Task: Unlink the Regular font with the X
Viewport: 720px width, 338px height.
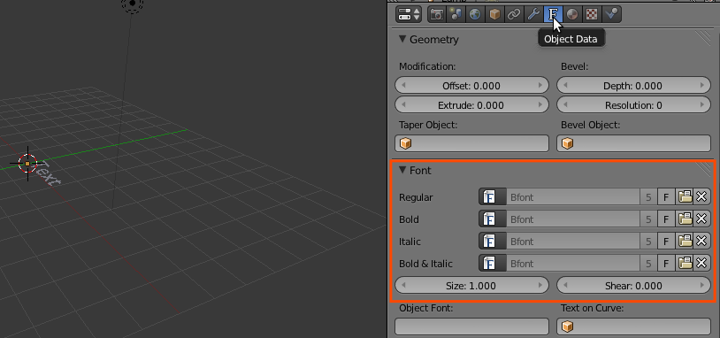Action: (x=701, y=197)
